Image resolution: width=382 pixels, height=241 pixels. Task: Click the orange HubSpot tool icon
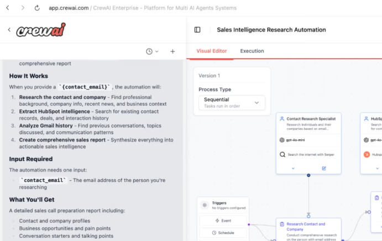(367, 154)
